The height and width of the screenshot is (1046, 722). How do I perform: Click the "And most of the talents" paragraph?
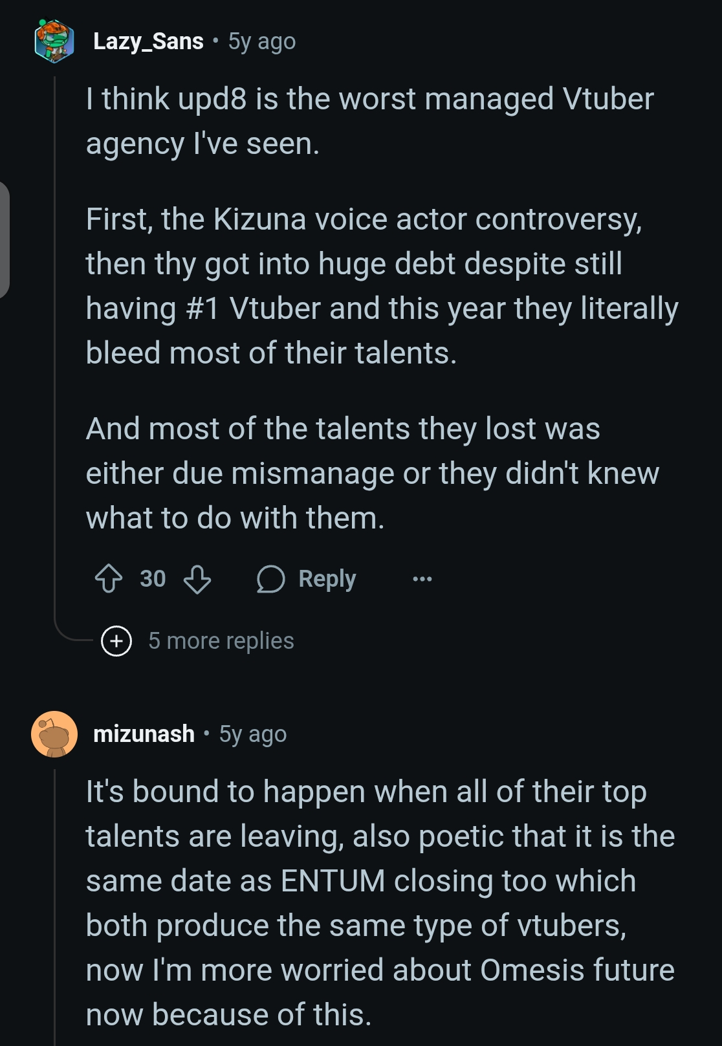tap(372, 474)
